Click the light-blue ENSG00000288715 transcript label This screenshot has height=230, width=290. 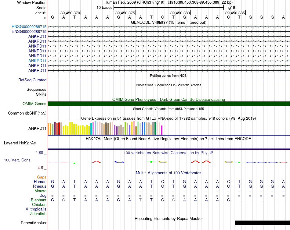coord(29,27)
